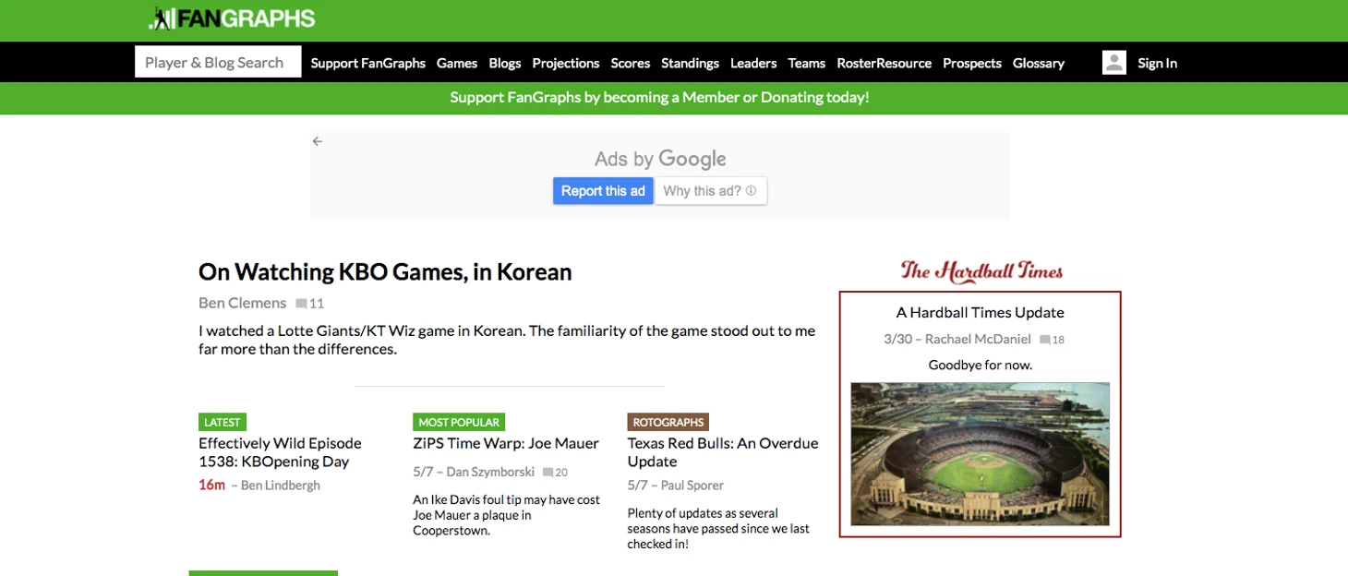
Task: Open the Games menu
Action: tap(457, 63)
